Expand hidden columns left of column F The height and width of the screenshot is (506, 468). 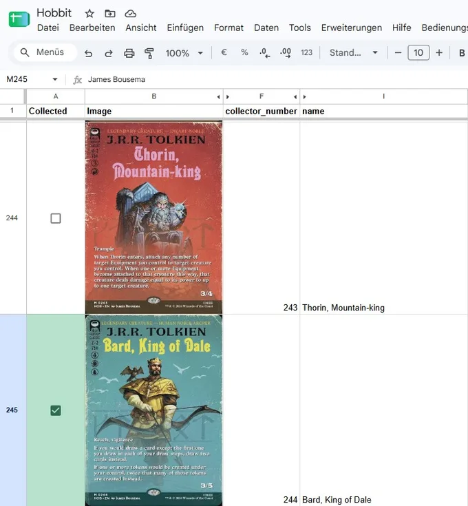228,97
